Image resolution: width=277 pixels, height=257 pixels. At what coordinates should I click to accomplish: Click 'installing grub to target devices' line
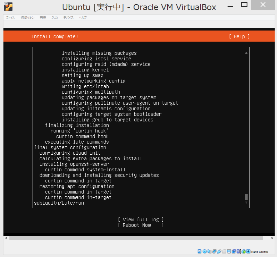tap(107, 120)
